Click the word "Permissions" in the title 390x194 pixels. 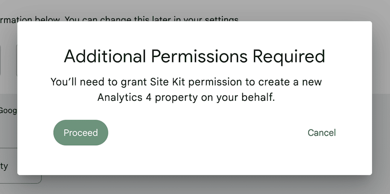(199, 57)
